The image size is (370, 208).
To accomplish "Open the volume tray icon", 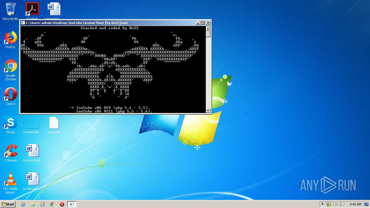I will tap(336, 204).
